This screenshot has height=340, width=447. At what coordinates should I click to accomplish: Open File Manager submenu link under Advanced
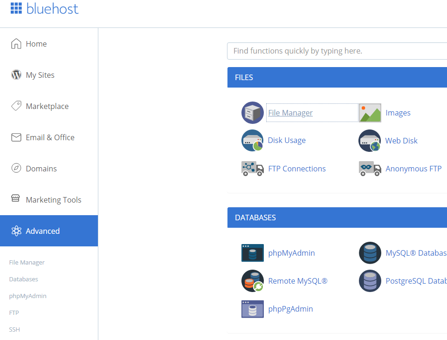[x=27, y=262]
